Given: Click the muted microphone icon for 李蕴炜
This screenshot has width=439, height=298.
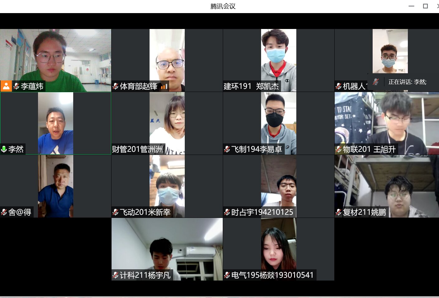Looking at the screenshot, I should [x=17, y=86].
